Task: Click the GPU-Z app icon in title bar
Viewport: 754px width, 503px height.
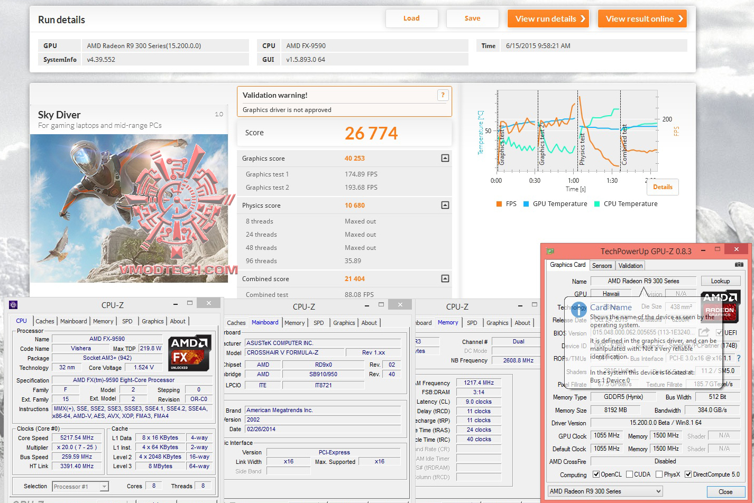Action: 550,251
